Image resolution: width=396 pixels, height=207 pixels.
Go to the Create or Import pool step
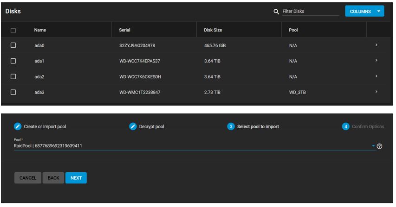coord(45,127)
